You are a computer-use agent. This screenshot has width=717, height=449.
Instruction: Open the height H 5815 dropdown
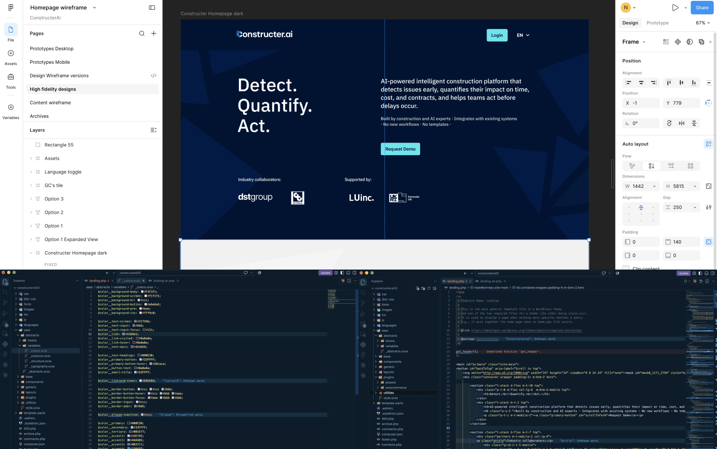pos(695,186)
